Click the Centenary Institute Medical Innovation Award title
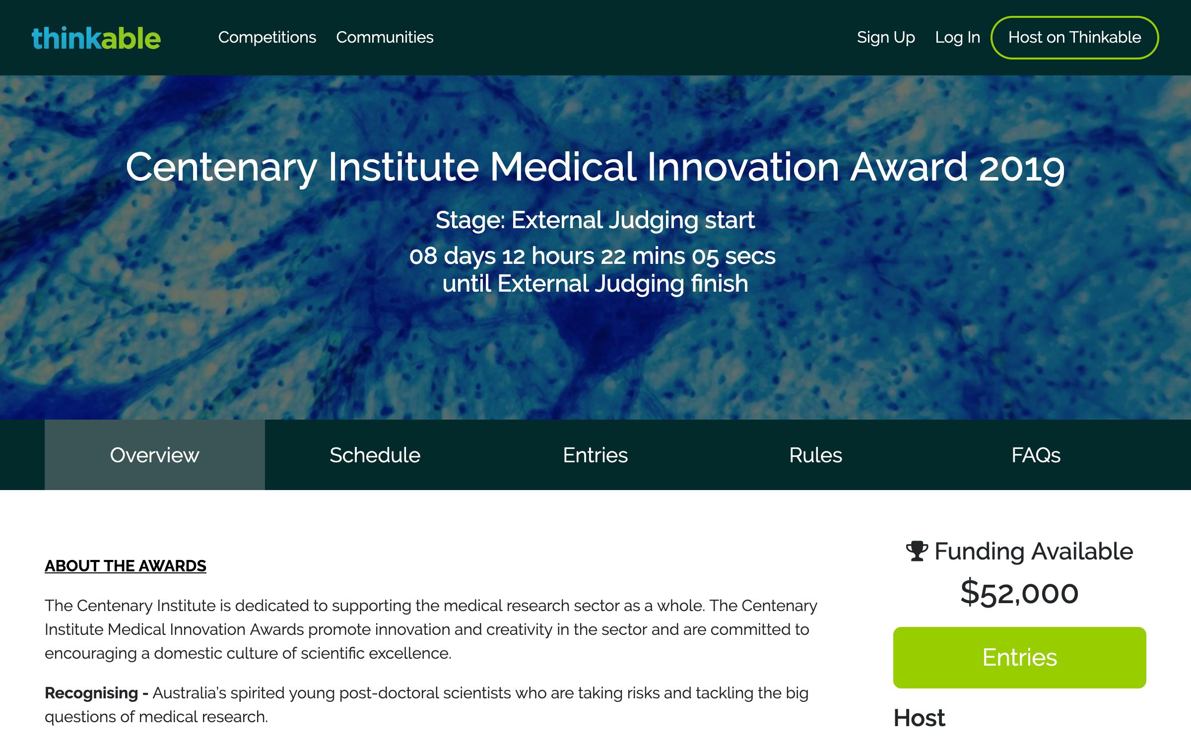This screenshot has width=1191, height=744. tap(595, 167)
